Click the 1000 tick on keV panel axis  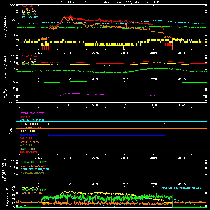(x=12, y=6)
